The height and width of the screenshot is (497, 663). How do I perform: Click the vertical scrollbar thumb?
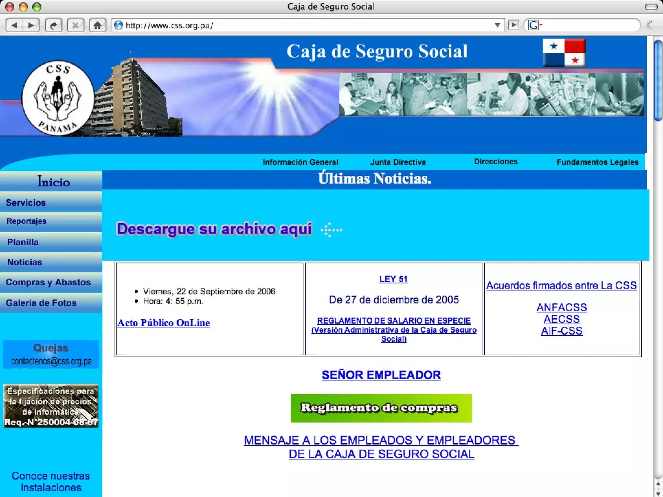[x=658, y=80]
